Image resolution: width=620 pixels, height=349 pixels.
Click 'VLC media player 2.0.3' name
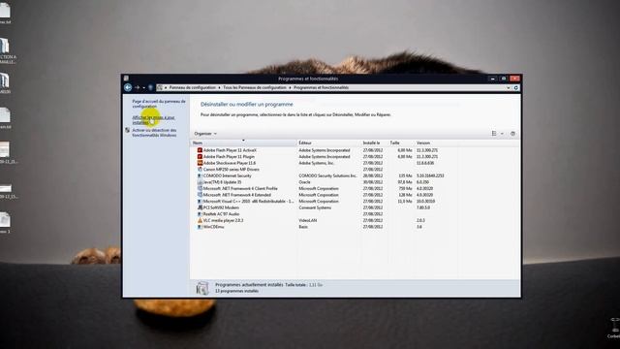[x=224, y=220]
